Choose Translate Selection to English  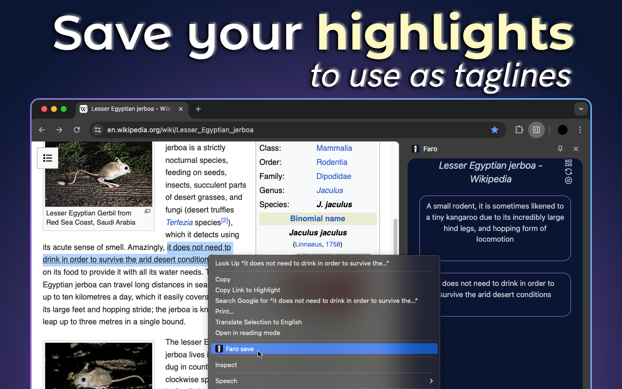(x=324, y=322)
